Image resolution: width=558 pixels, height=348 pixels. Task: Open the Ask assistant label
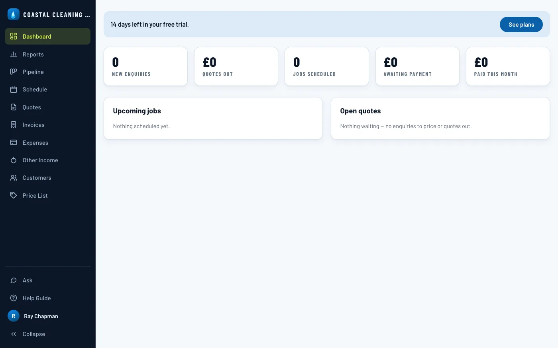pyautogui.click(x=28, y=280)
